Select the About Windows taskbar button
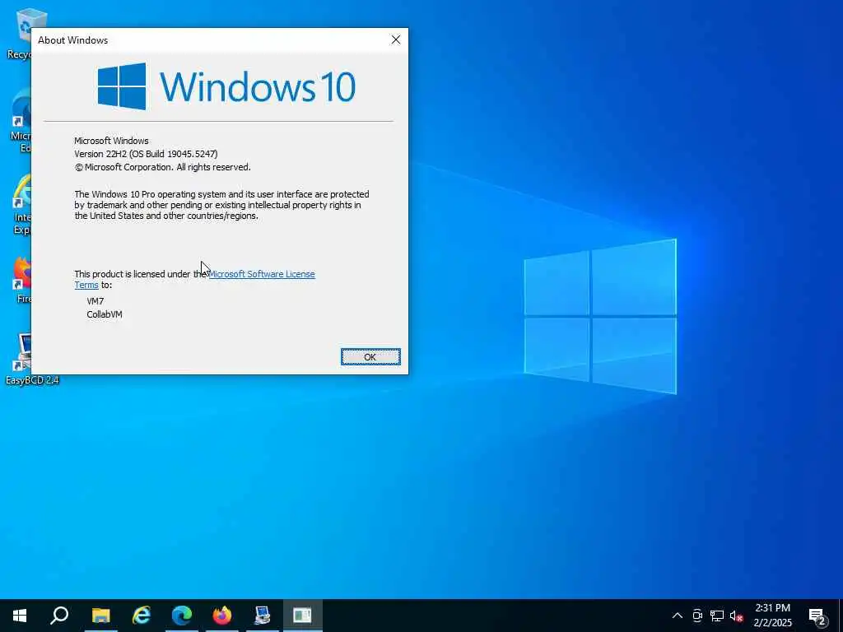This screenshot has width=843, height=632. [303, 616]
